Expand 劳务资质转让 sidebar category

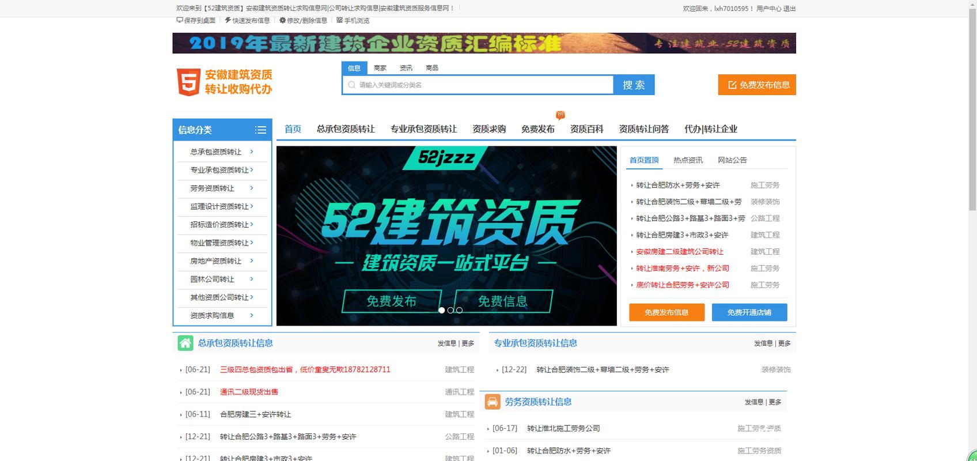point(222,188)
